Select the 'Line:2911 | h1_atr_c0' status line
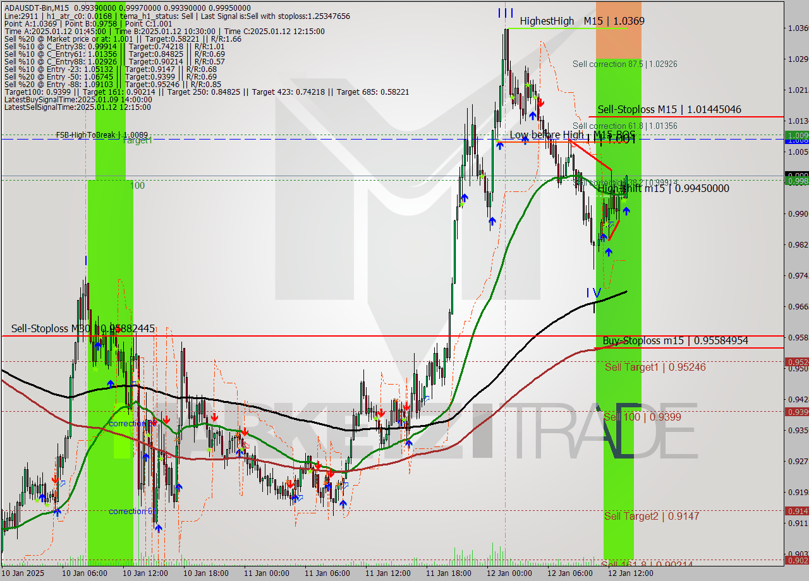This screenshot has width=809, height=581. click(x=177, y=16)
